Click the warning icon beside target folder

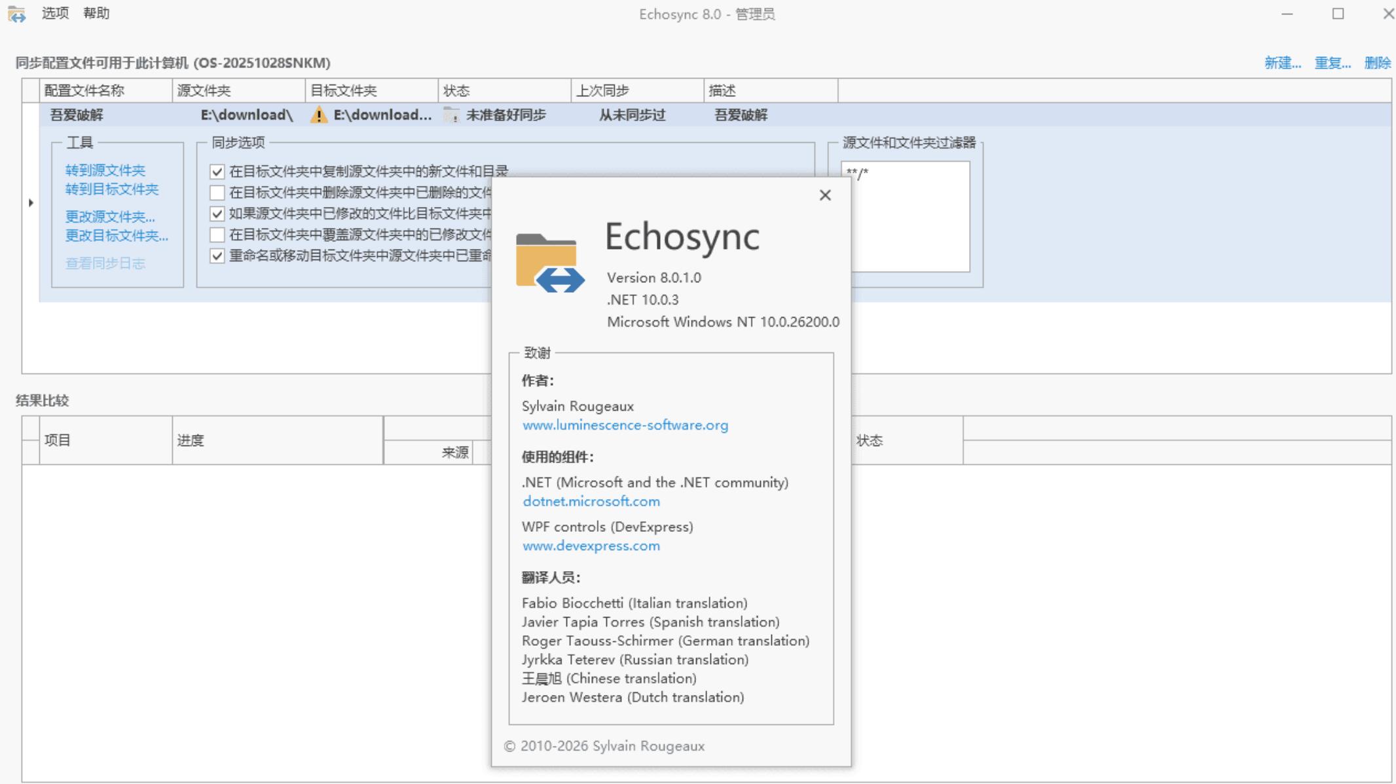point(319,115)
